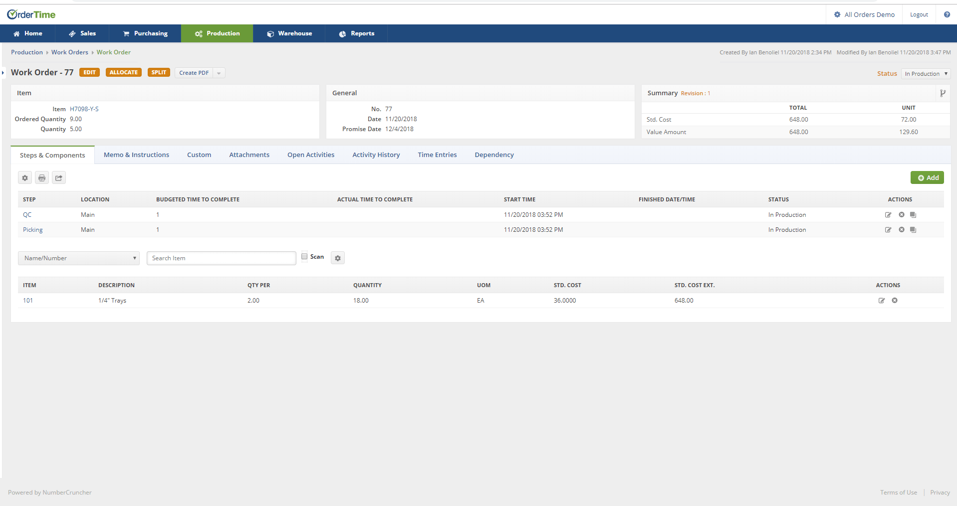
Task: Go to Production breadcrumb link
Action: click(x=27, y=52)
